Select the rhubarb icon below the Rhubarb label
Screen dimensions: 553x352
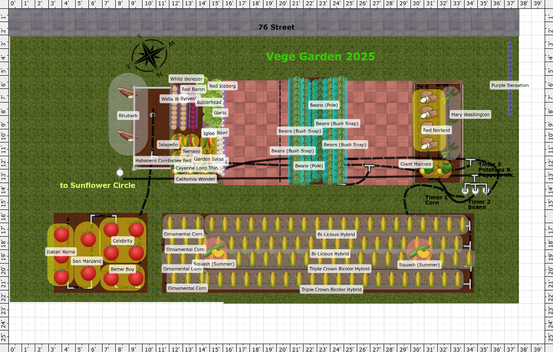tap(128, 136)
